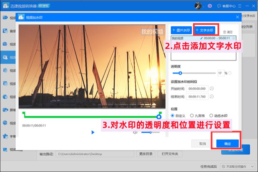Click the seventh sidebar icon
The image size is (258, 172).
(5, 97)
